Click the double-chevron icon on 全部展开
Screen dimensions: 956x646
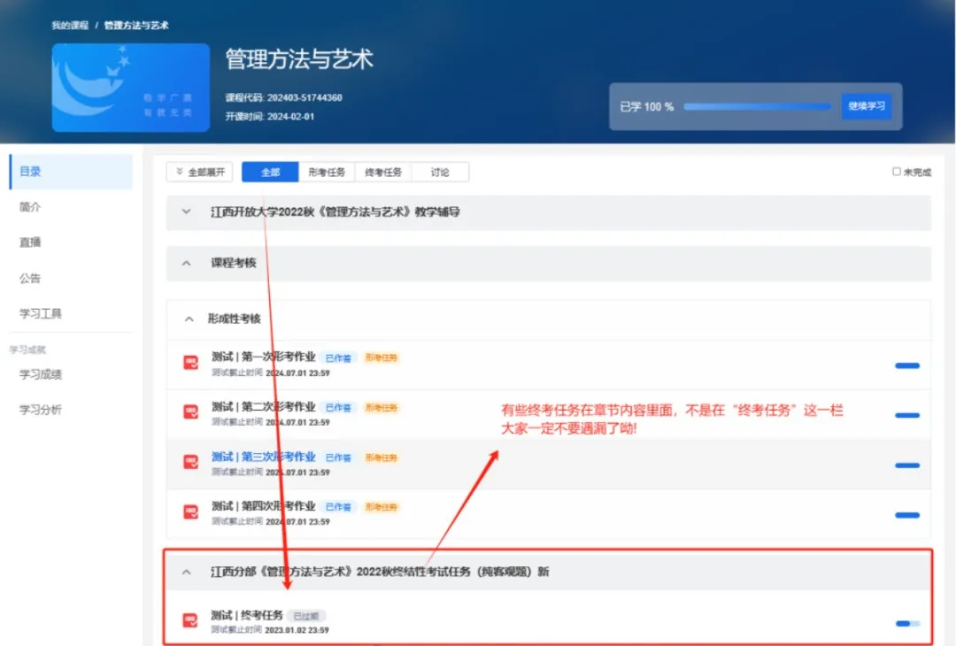pyautogui.click(x=179, y=172)
